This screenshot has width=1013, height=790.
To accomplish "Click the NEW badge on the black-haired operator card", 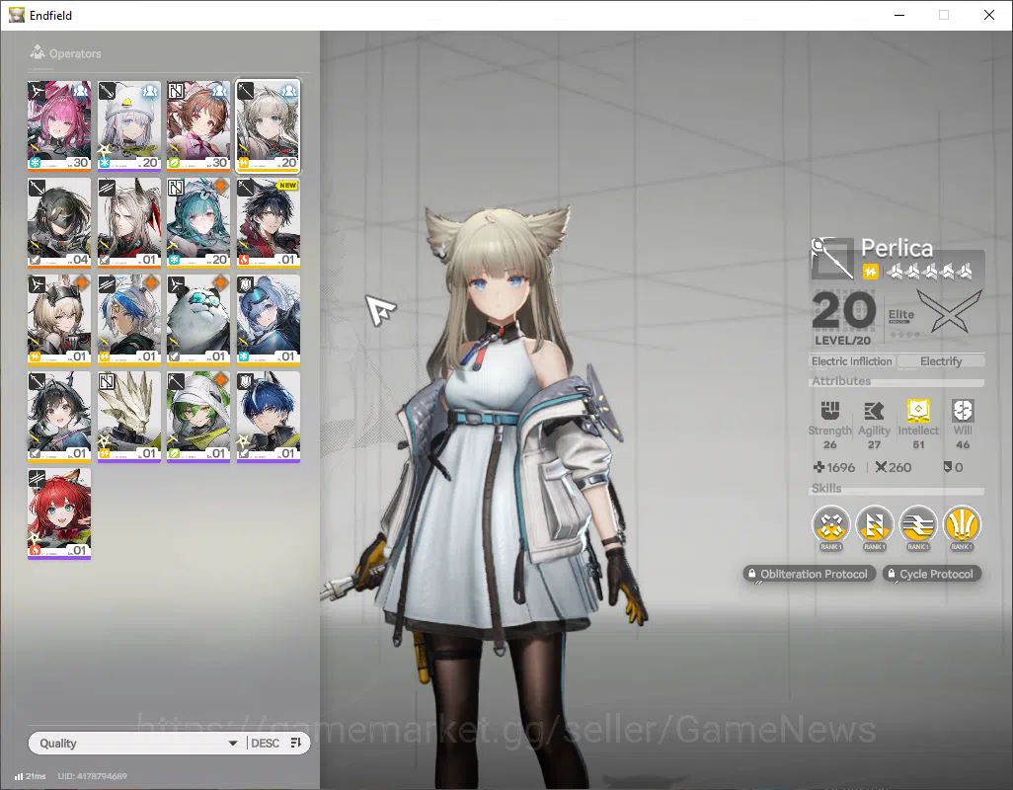I will 287,186.
